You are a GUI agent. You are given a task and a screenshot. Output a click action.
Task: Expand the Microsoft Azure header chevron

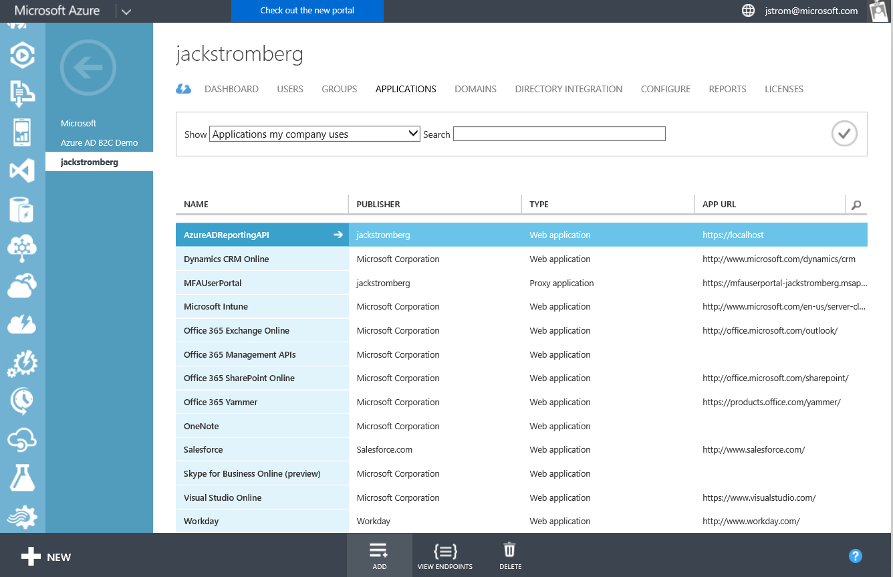tap(126, 11)
